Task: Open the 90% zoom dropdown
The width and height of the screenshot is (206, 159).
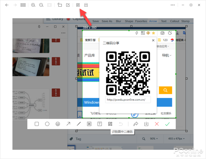Action: (154, 138)
